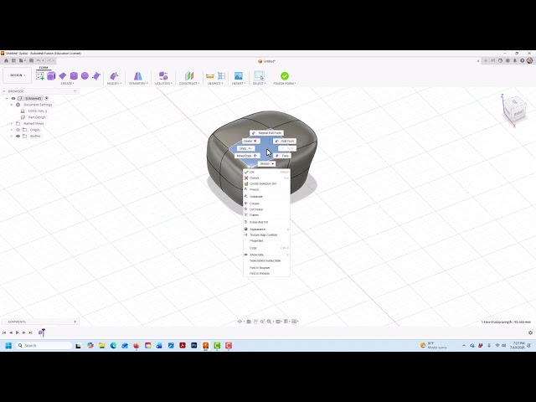
Task: Click the Modify Edit Form icon
Action: pos(114,76)
